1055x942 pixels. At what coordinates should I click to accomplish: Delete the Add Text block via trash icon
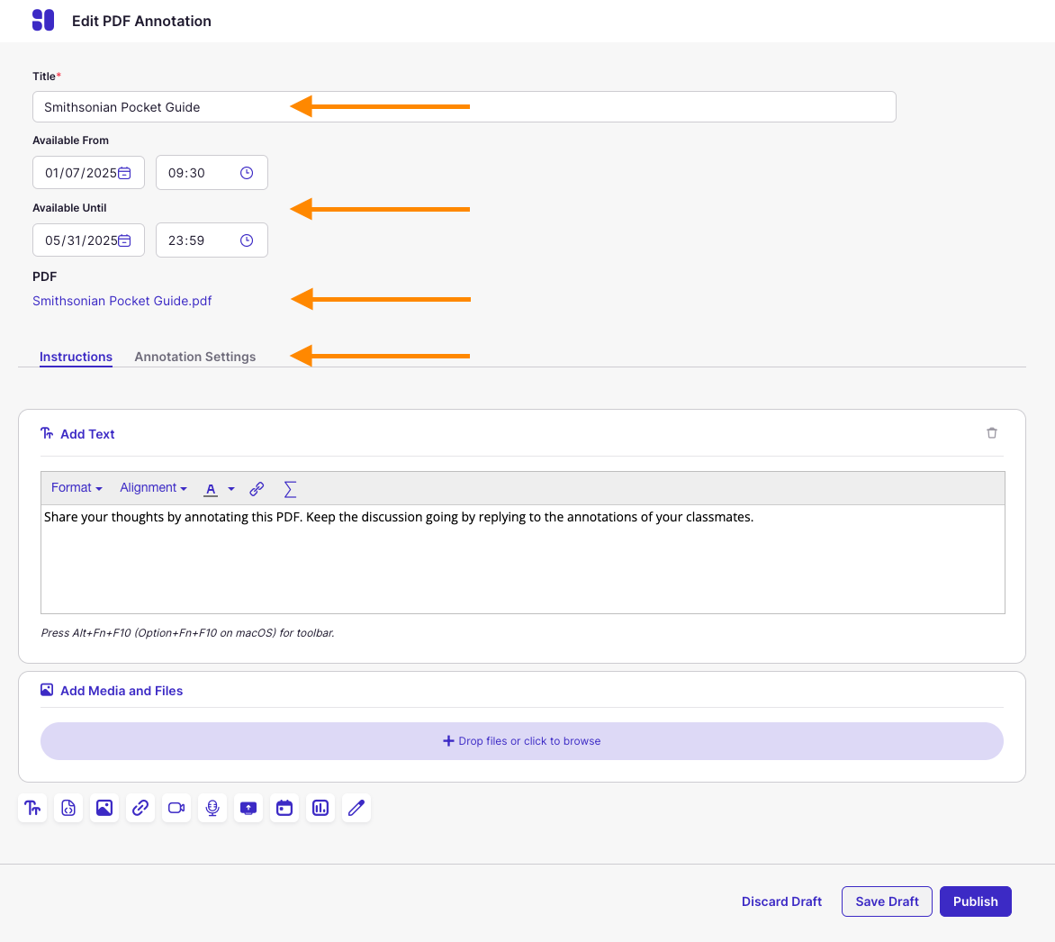coord(992,433)
